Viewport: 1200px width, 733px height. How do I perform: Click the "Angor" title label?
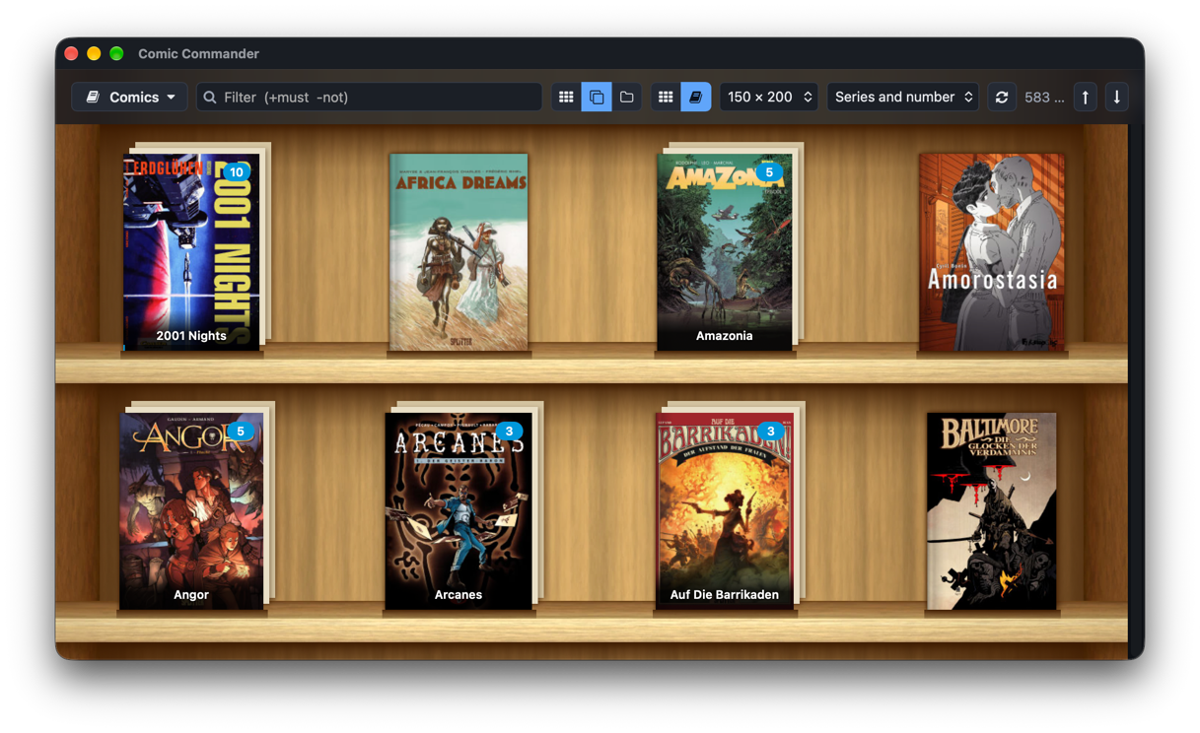(x=191, y=595)
